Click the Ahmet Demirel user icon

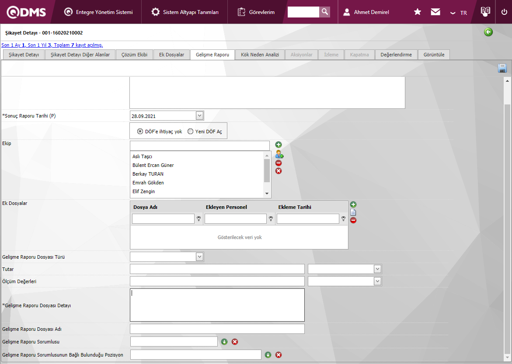click(346, 12)
